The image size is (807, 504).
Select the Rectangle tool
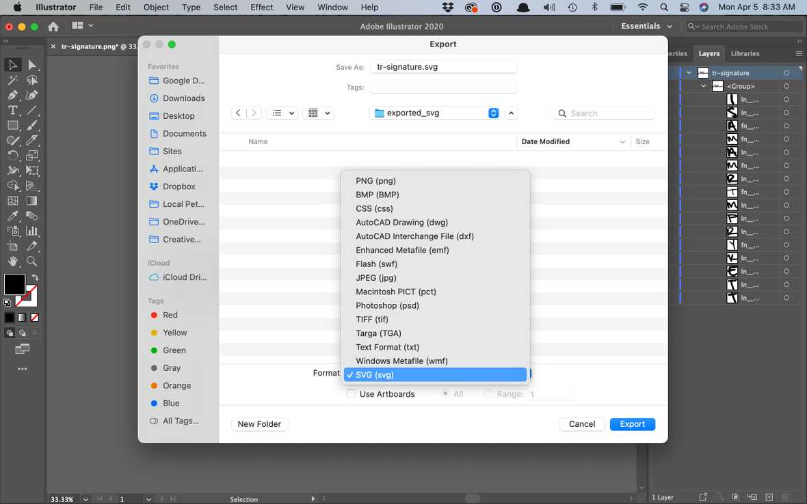(x=12, y=125)
